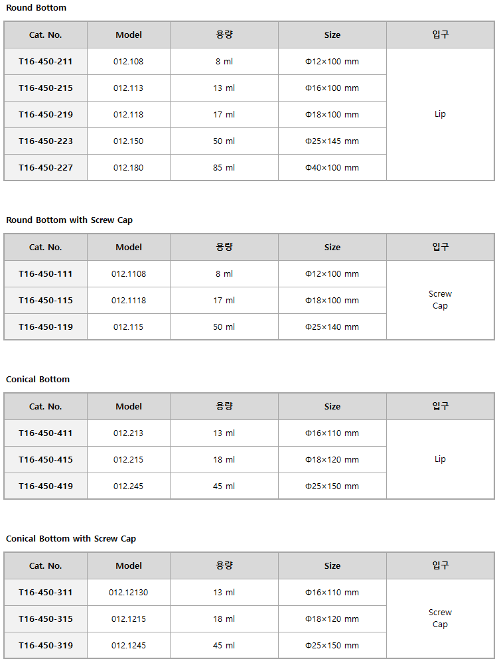The image size is (497, 661).
Task: Select catalog number T16-450-211
Action: 46,62
